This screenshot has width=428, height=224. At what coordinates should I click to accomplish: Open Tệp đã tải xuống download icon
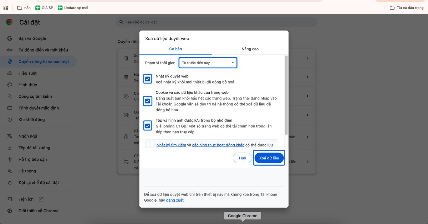(10, 148)
